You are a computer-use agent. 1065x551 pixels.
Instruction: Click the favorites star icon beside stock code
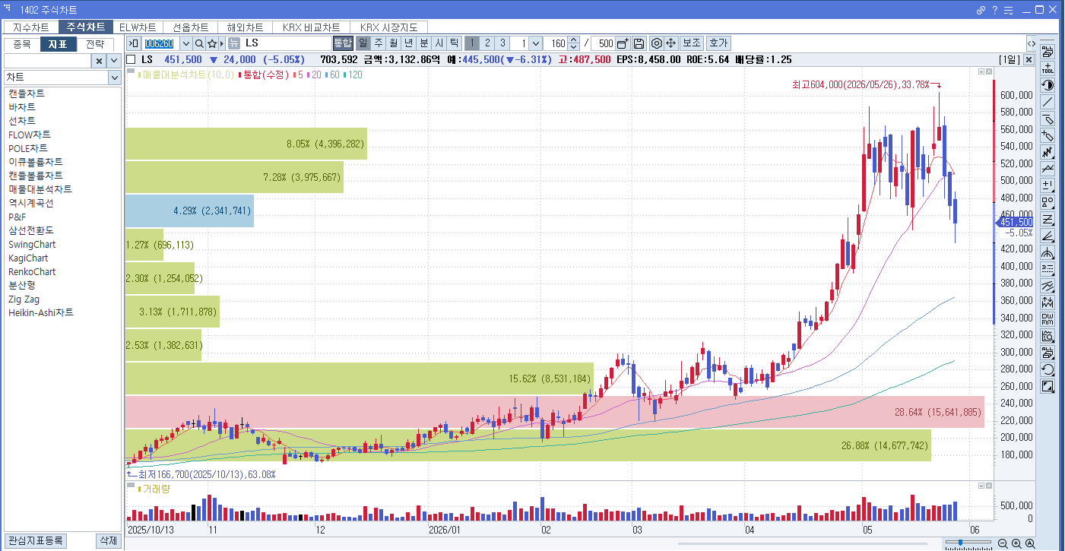point(212,43)
